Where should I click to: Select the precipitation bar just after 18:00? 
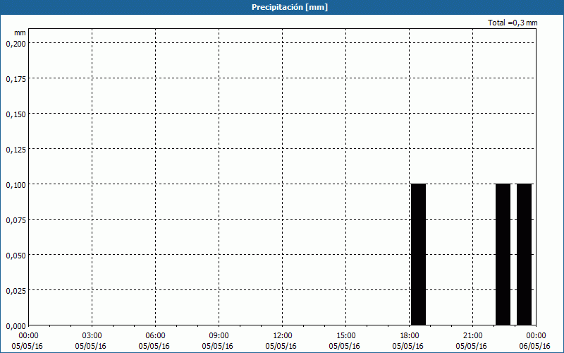coord(418,254)
